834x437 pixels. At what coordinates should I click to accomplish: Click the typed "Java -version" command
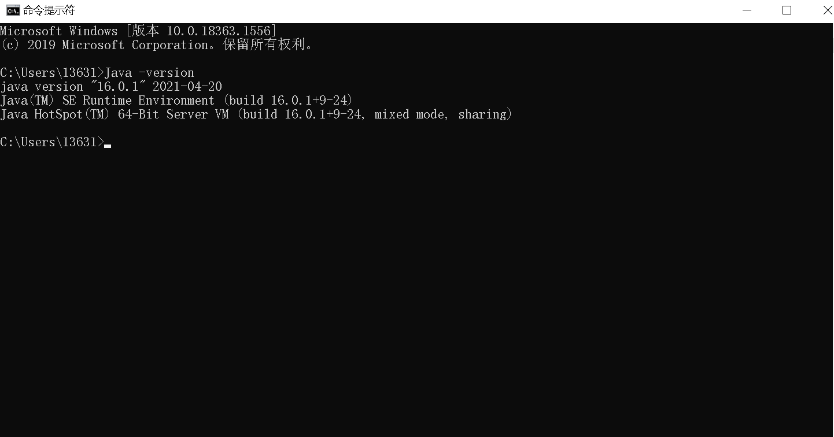[149, 73]
